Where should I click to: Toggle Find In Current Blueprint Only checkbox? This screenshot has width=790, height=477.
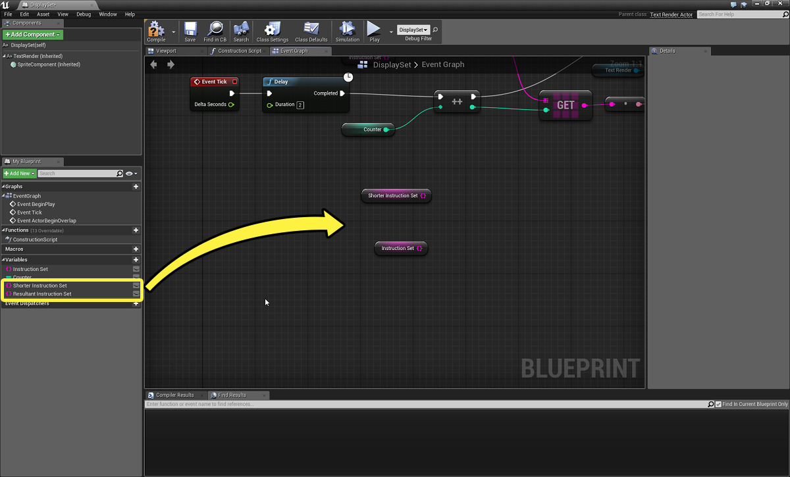click(x=718, y=404)
